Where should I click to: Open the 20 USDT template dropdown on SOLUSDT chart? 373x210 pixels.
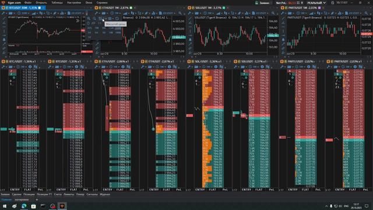(x=261, y=13)
